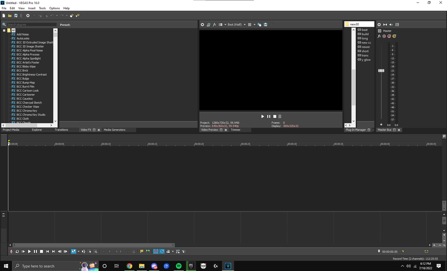Viewport: 447px width, 271px height.
Task: Click Downmix Output icon in Master Bus
Action: pyautogui.click(x=385, y=25)
